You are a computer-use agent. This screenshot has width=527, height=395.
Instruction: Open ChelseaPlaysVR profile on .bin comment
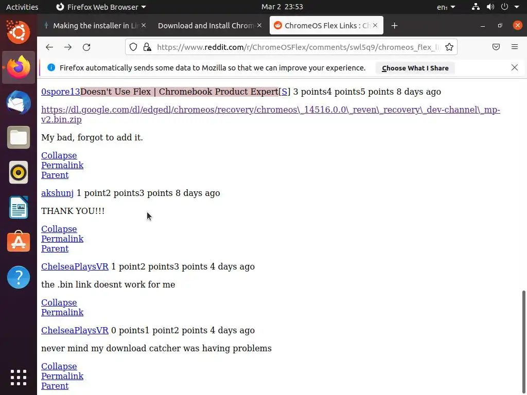pyautogui.click(x=75, y=267)
